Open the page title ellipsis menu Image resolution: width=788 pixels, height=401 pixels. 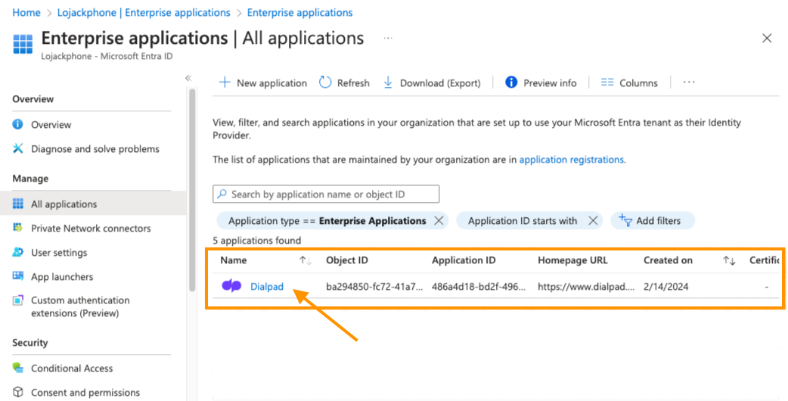388,38
